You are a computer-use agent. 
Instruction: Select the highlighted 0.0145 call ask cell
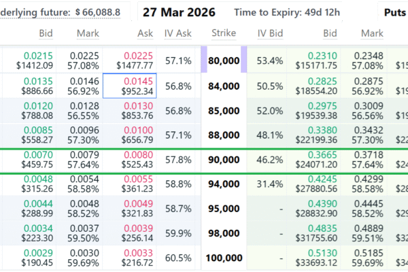[130, 86]
